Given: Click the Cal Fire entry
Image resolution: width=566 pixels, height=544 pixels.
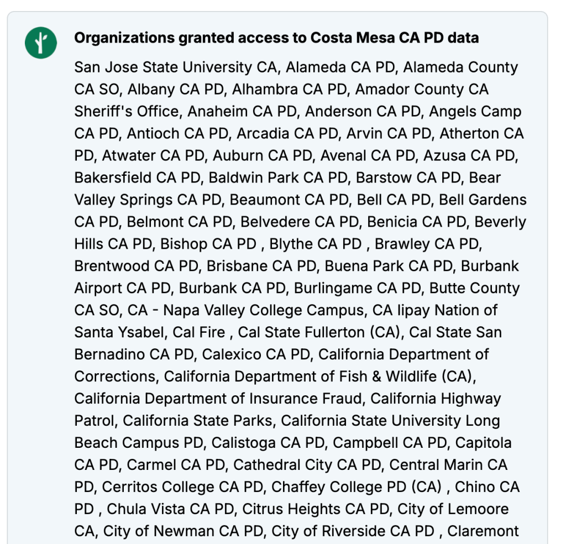Looking at the screenshot, I should click(x=198, y=333).
